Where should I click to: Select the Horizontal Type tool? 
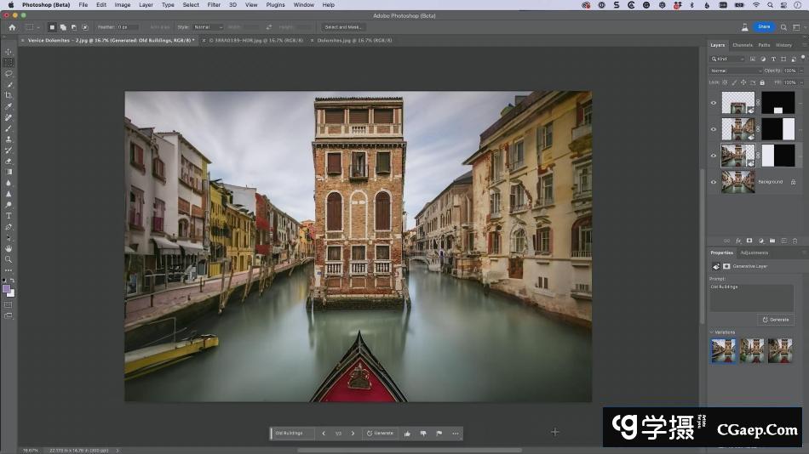tap(9, 216)
